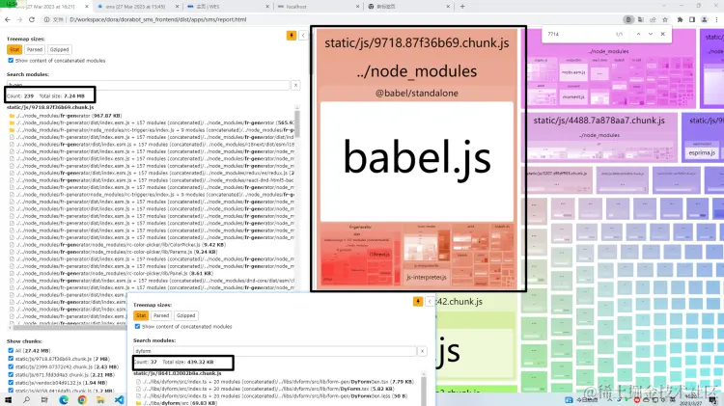Select Gzipped size in lower overlay panel

tap(185, 315)
